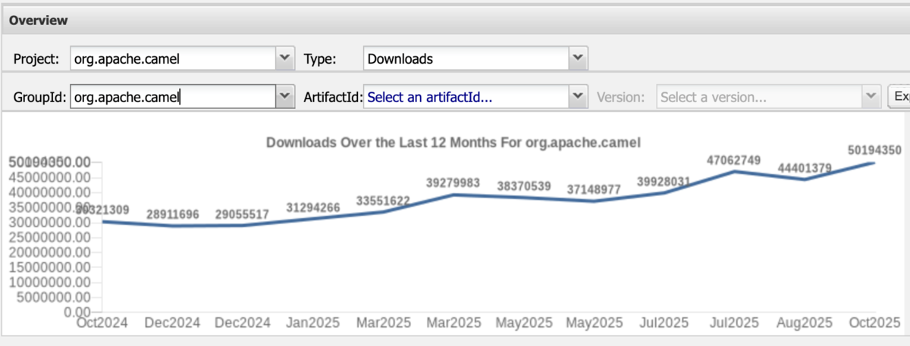
Task: Open the ArtifactId dropdown arrow
Action: [579, 97]
